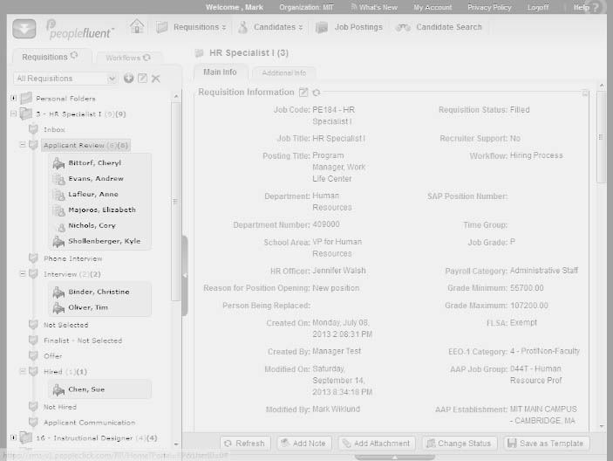The image size is (613, 461).
Task: Click the peoplefluent download arrow logo button
Action: (24, 28)
